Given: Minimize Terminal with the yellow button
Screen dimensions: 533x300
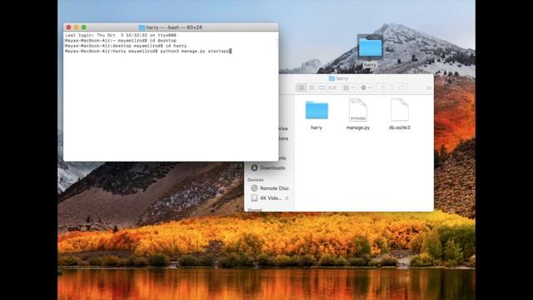Looking at the screenshot, I should [x=76, y=27].
